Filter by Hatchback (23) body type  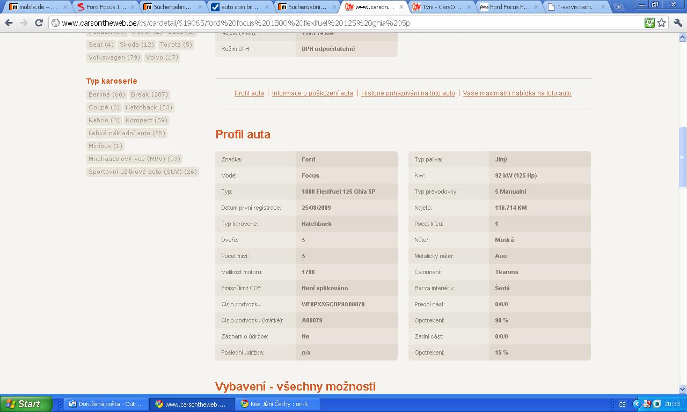tap(149, 107)
